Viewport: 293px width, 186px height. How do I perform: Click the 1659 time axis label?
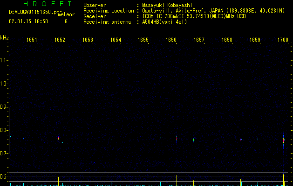pyautogui.click(x=255, y=40)
